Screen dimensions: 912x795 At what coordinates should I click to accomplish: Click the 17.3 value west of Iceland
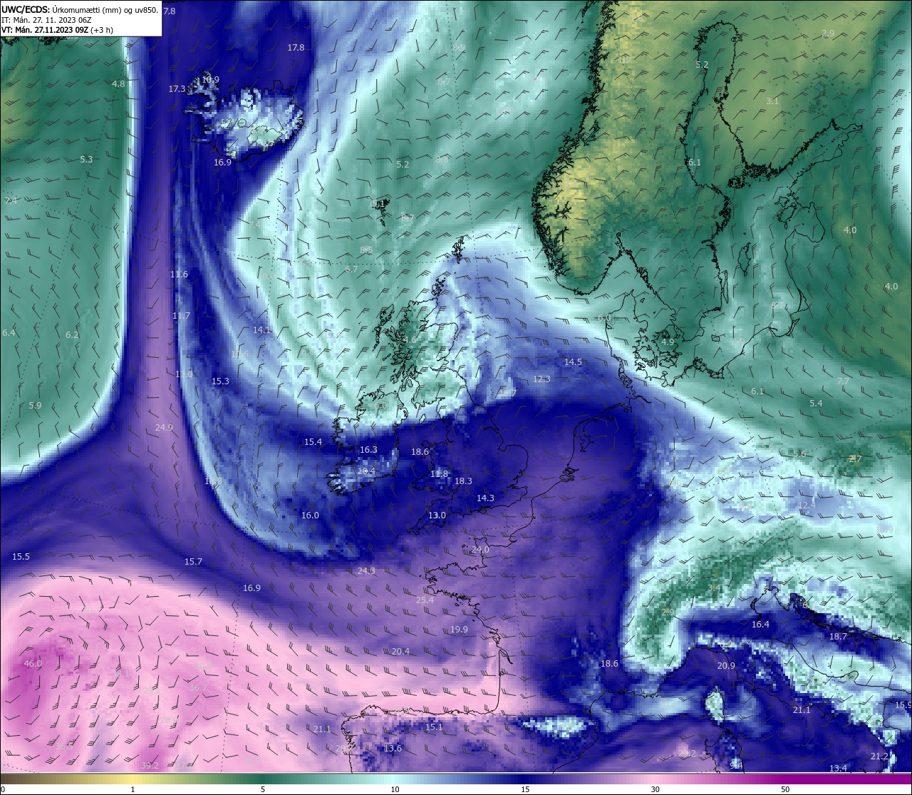coord(177,89)
